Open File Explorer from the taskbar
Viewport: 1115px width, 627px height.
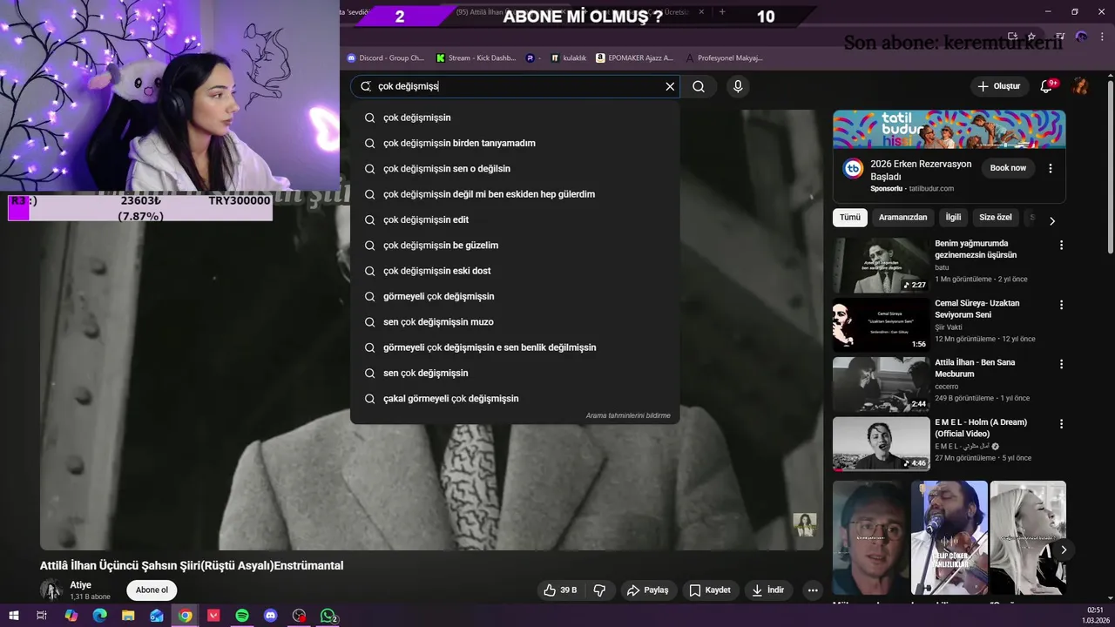128,616
